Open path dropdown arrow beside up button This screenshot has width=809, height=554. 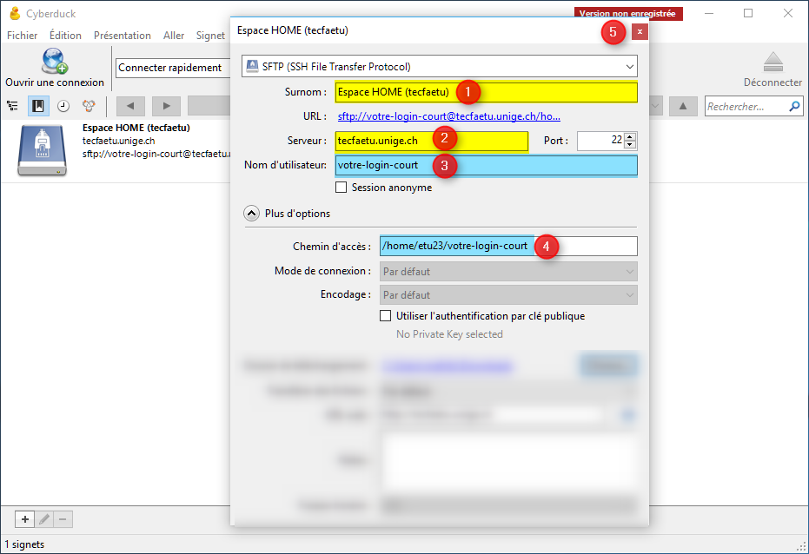click(x=654, y=106)
